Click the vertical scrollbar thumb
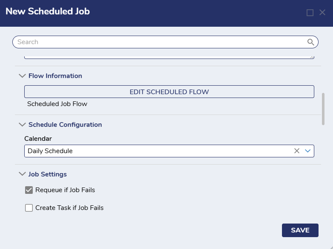Screen dimensions: 333x249 tap(323, 109)
